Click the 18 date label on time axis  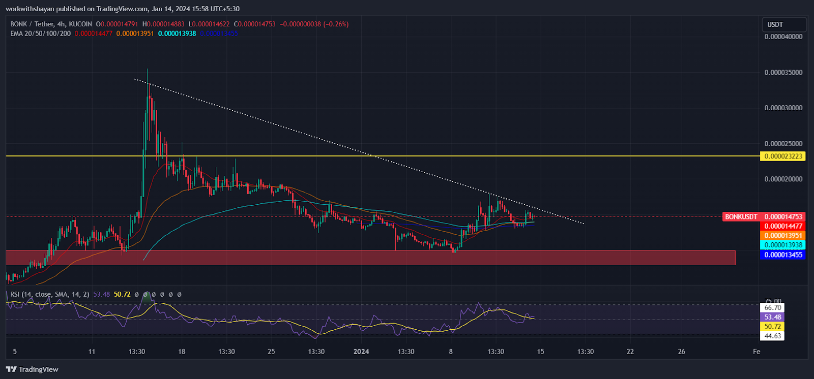(x=182, y=352)
